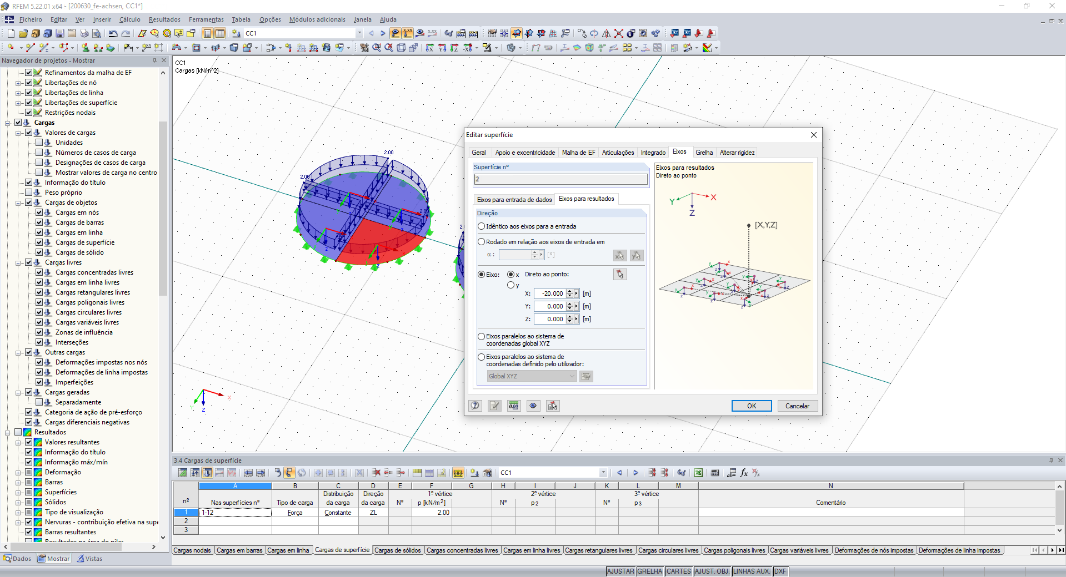Click the Excel export icon in table toolbar
This screenshot has height=577, width=1066.
click(x=698, y=473)
